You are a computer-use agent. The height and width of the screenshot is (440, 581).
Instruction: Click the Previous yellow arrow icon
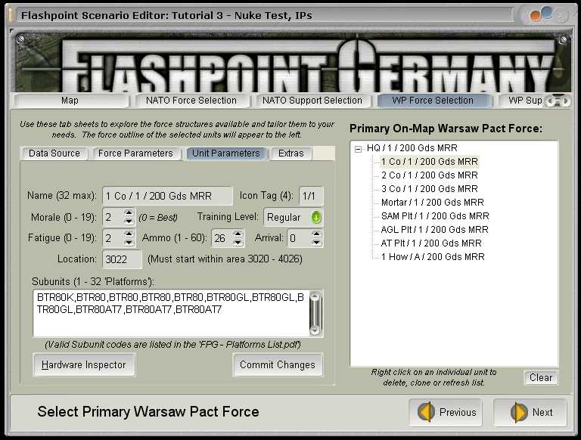coord(426,412)
